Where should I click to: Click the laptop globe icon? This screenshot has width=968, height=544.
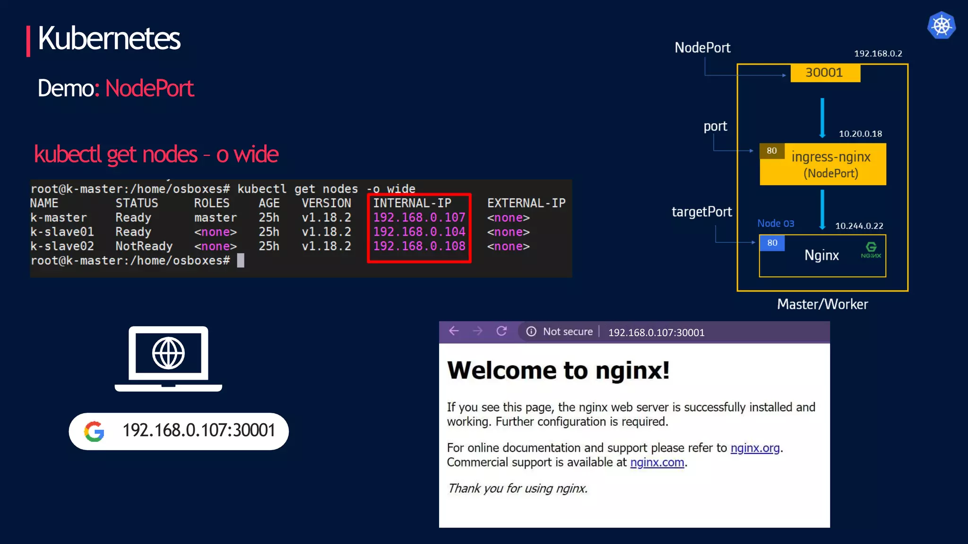click(168, 353)
